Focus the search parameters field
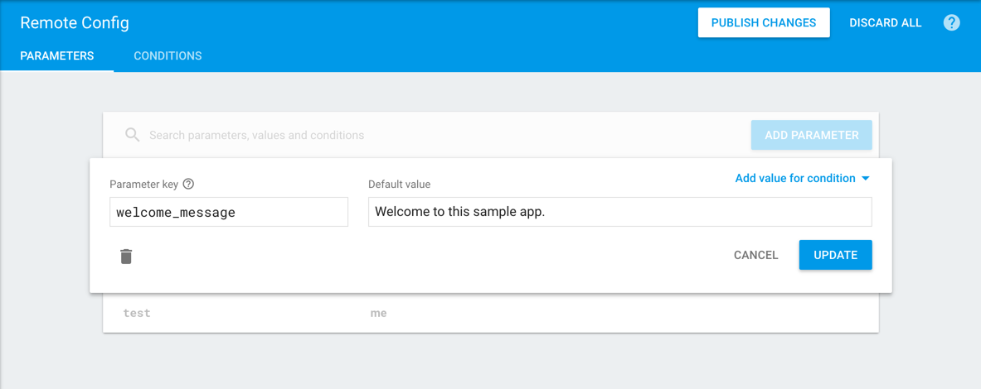Image resolution: width=981 pixels, height=389 pixels. coord(415,135)
